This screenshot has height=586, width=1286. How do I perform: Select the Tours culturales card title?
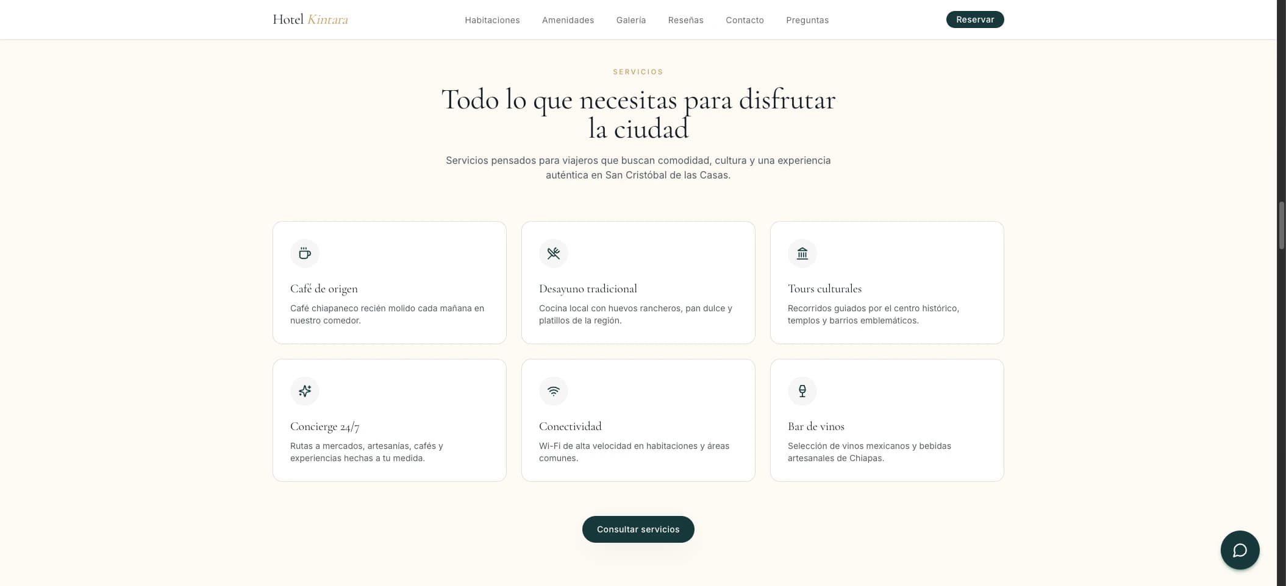[x=824, y=289]
